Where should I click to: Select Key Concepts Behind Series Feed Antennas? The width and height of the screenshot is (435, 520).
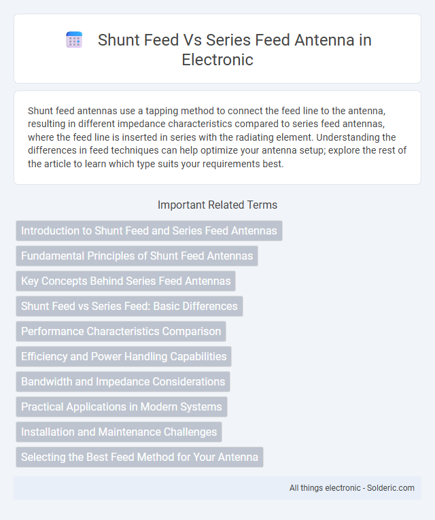point(126,281)
